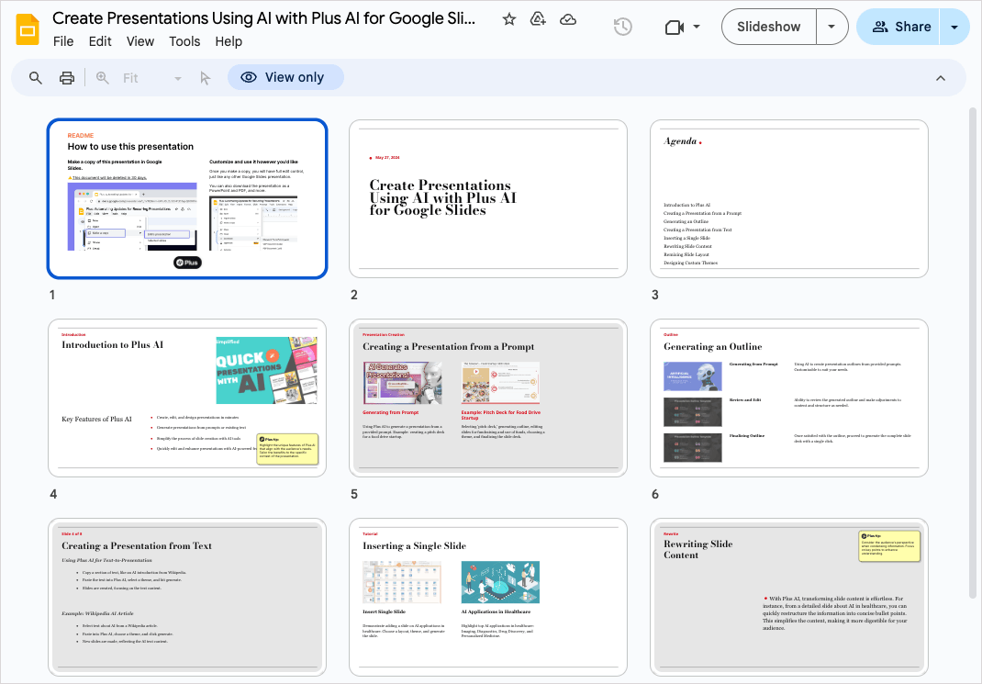The width and height of the screenshot is (982, 684).
Task: Click the vertical scrollbar
Action: [972, 353]
